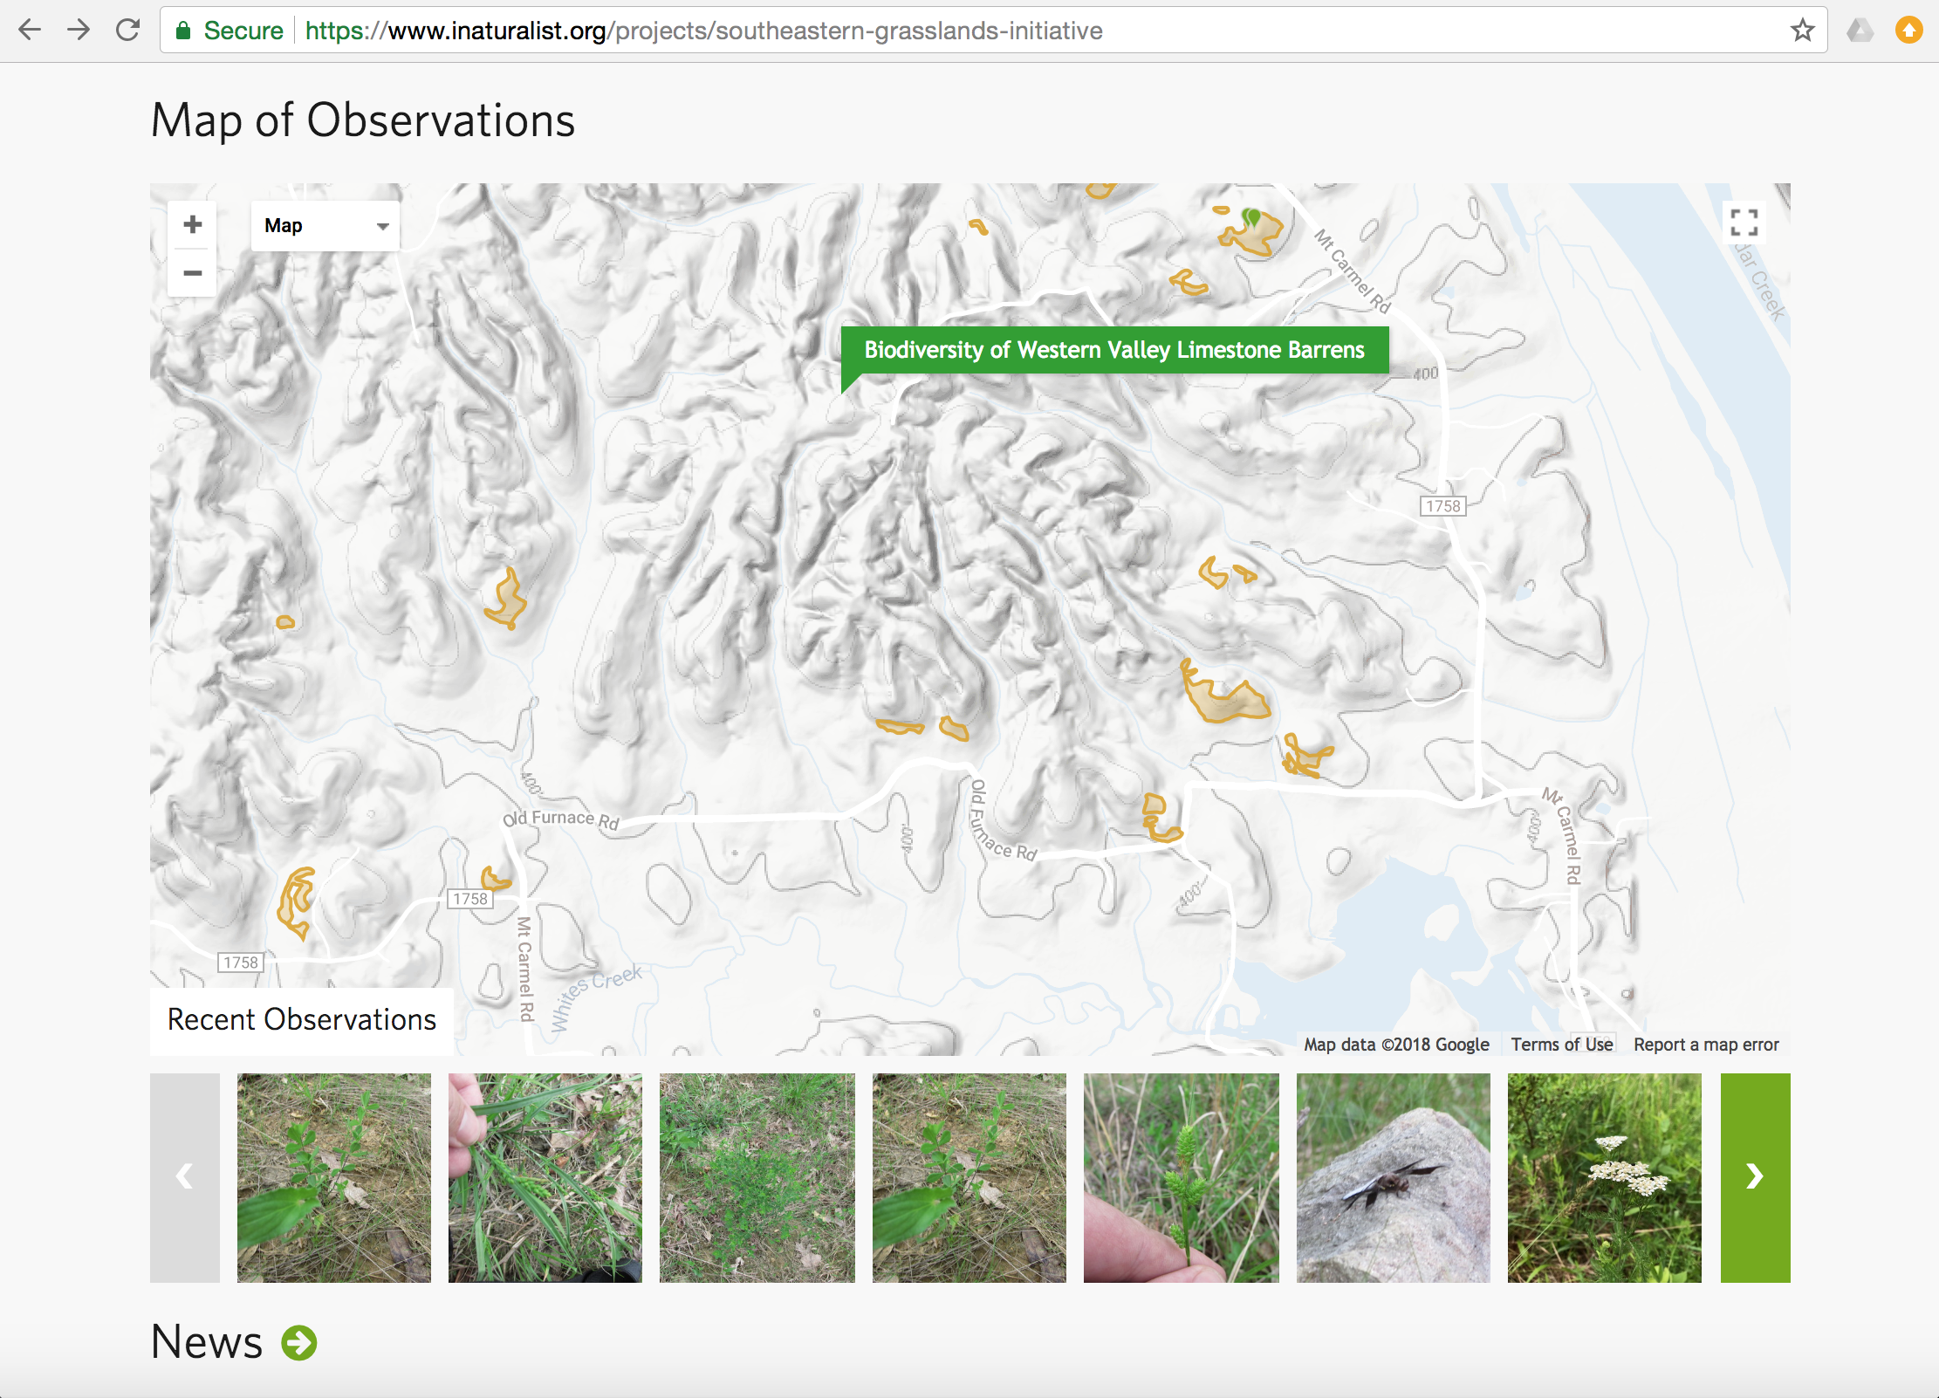Viewport: 1939px width, 1398px height.
Task: Bookmark this page with the star
Action: [x=1802, y=31]
